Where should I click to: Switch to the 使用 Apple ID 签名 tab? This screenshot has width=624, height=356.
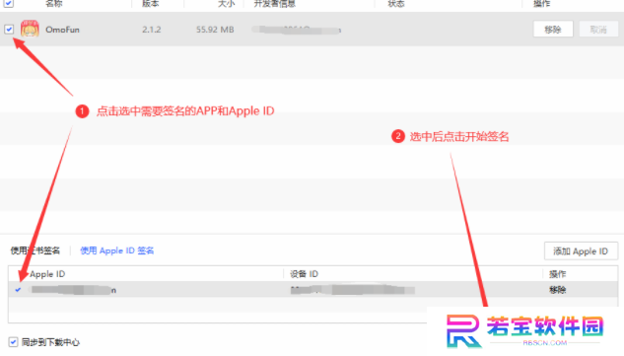pyautogui.click(x=117, y=250)
